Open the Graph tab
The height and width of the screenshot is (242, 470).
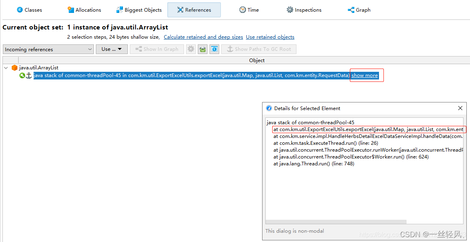pyautogui.click(x=359, y=10)
